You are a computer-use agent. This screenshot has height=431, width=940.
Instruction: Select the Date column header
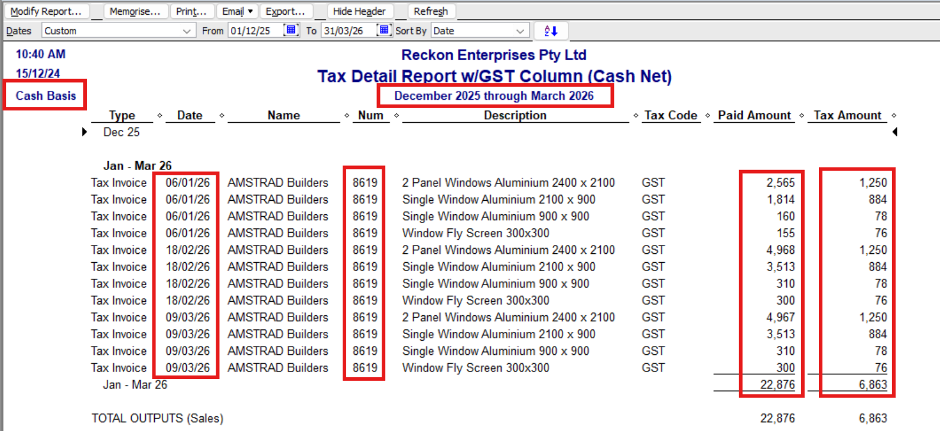[x=190, y=115]
